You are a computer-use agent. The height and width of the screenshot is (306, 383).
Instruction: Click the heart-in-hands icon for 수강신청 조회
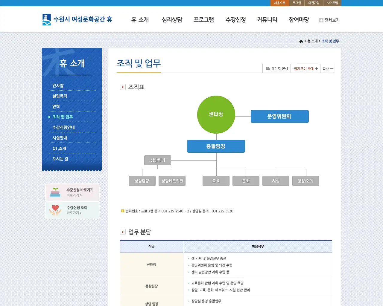pyautogui.click(x=55, y=210)
